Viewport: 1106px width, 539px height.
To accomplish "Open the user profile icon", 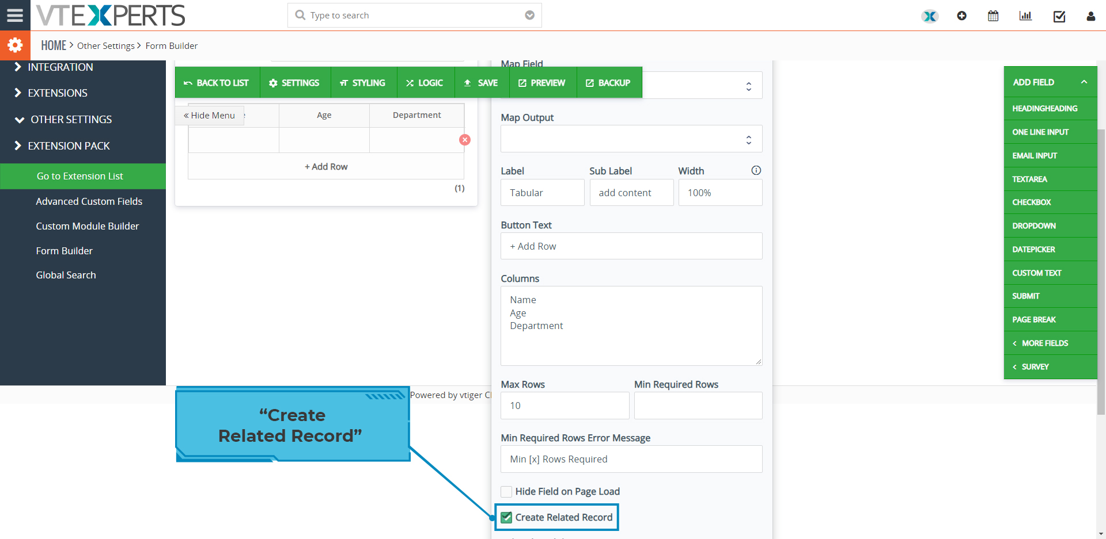I will [1090, 16].
